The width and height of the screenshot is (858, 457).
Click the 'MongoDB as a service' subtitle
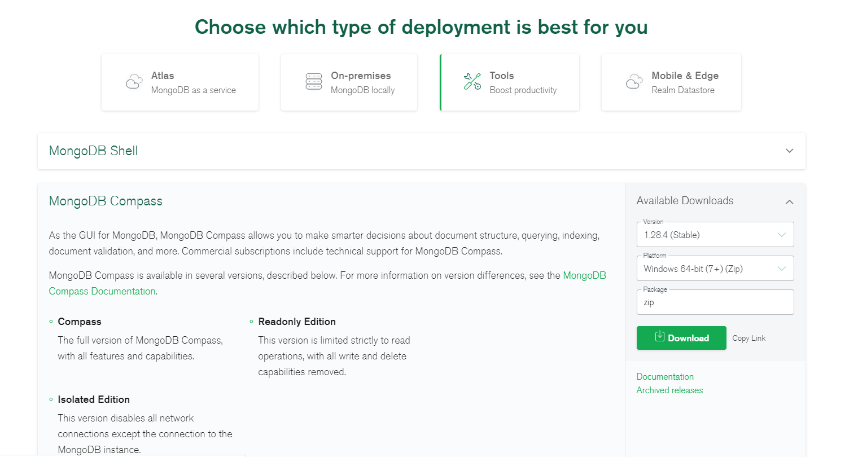[194, 90]
